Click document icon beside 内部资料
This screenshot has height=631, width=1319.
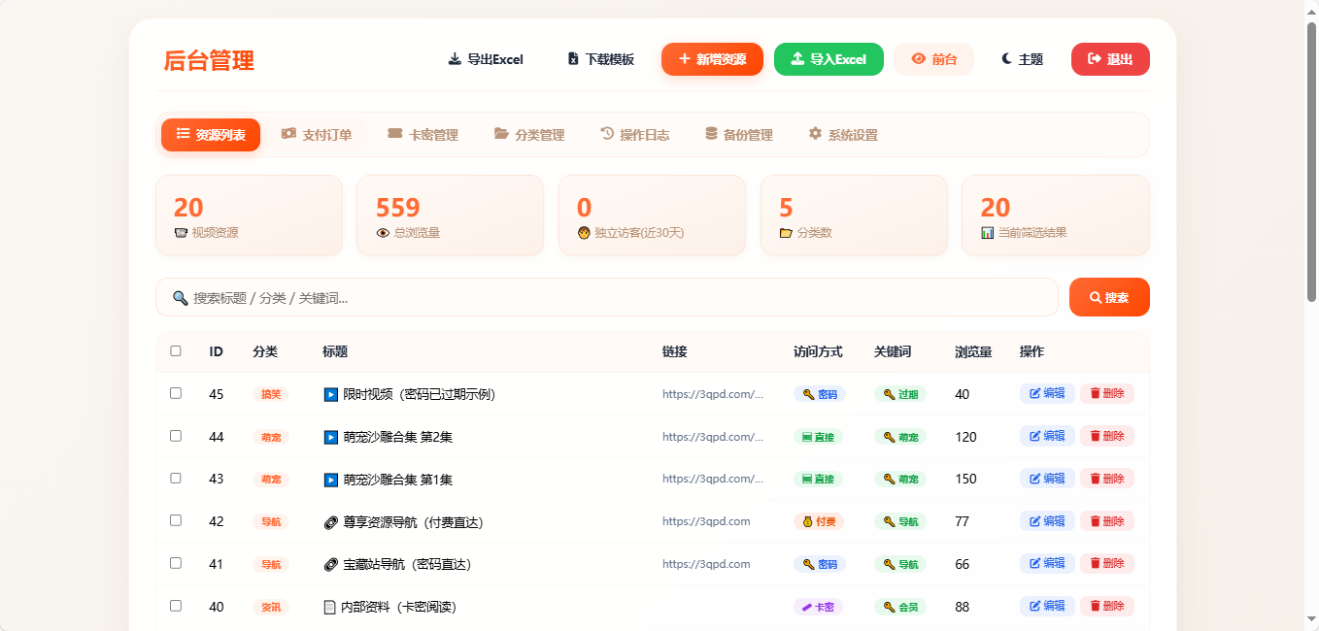pos(330,608)
